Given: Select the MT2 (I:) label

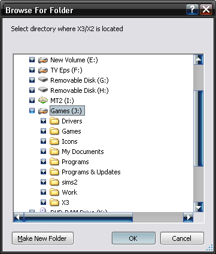Looking at the screenshot, I should tap(62, 101).
